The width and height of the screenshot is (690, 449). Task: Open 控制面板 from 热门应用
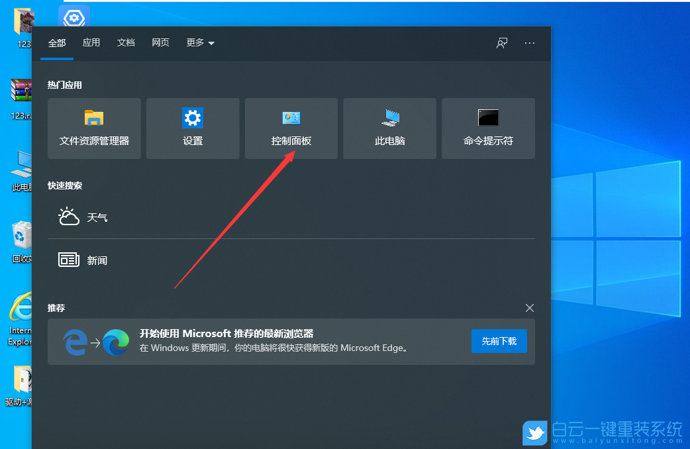[x=291, y=128]
